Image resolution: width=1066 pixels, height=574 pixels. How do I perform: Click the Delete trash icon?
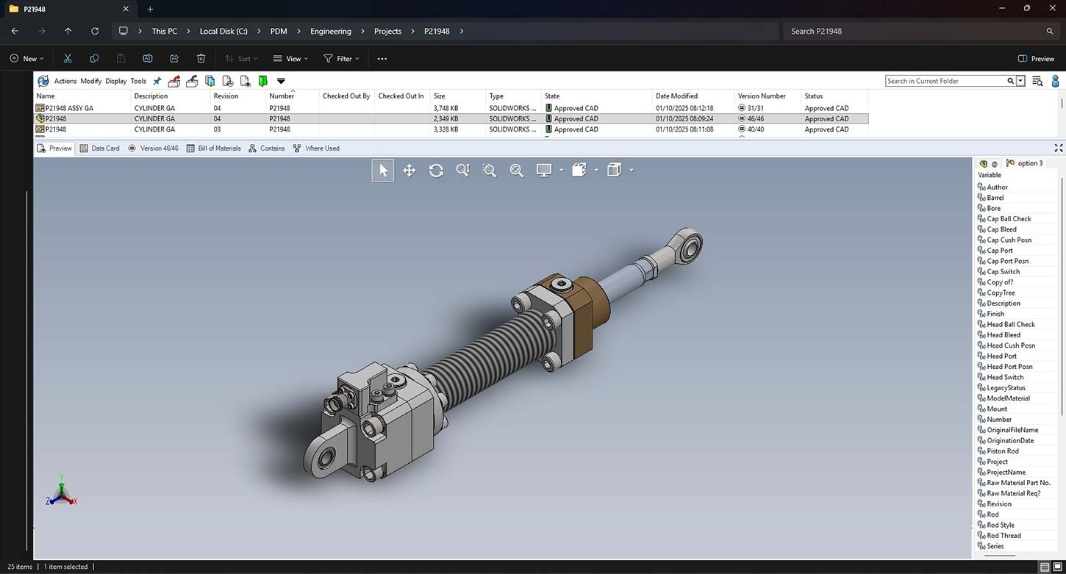tap(201, 59)
